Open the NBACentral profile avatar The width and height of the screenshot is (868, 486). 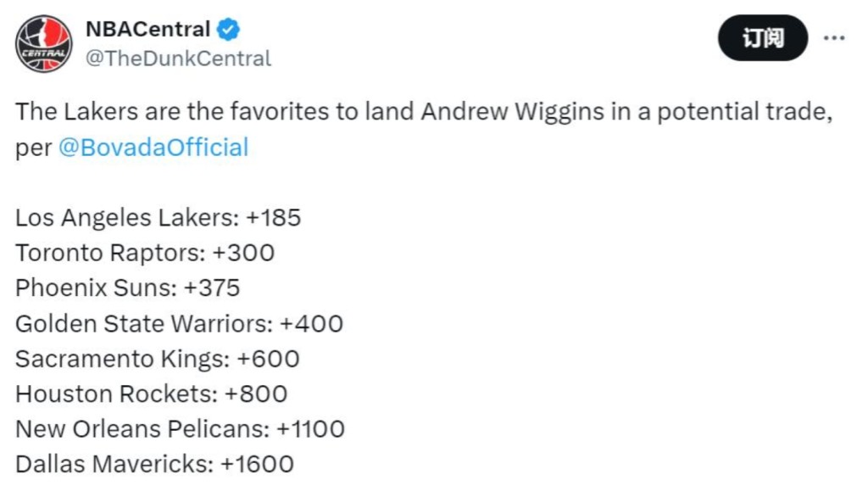coord(44,44)
